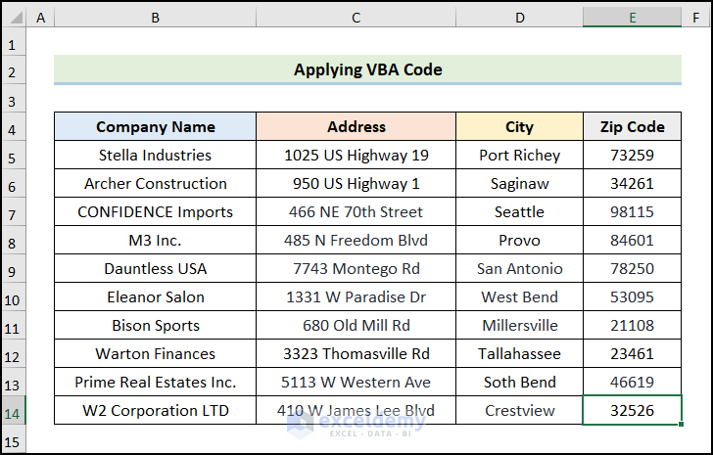Select zip code cell 98115
713x455 pixels.
[x=632, y=212]
